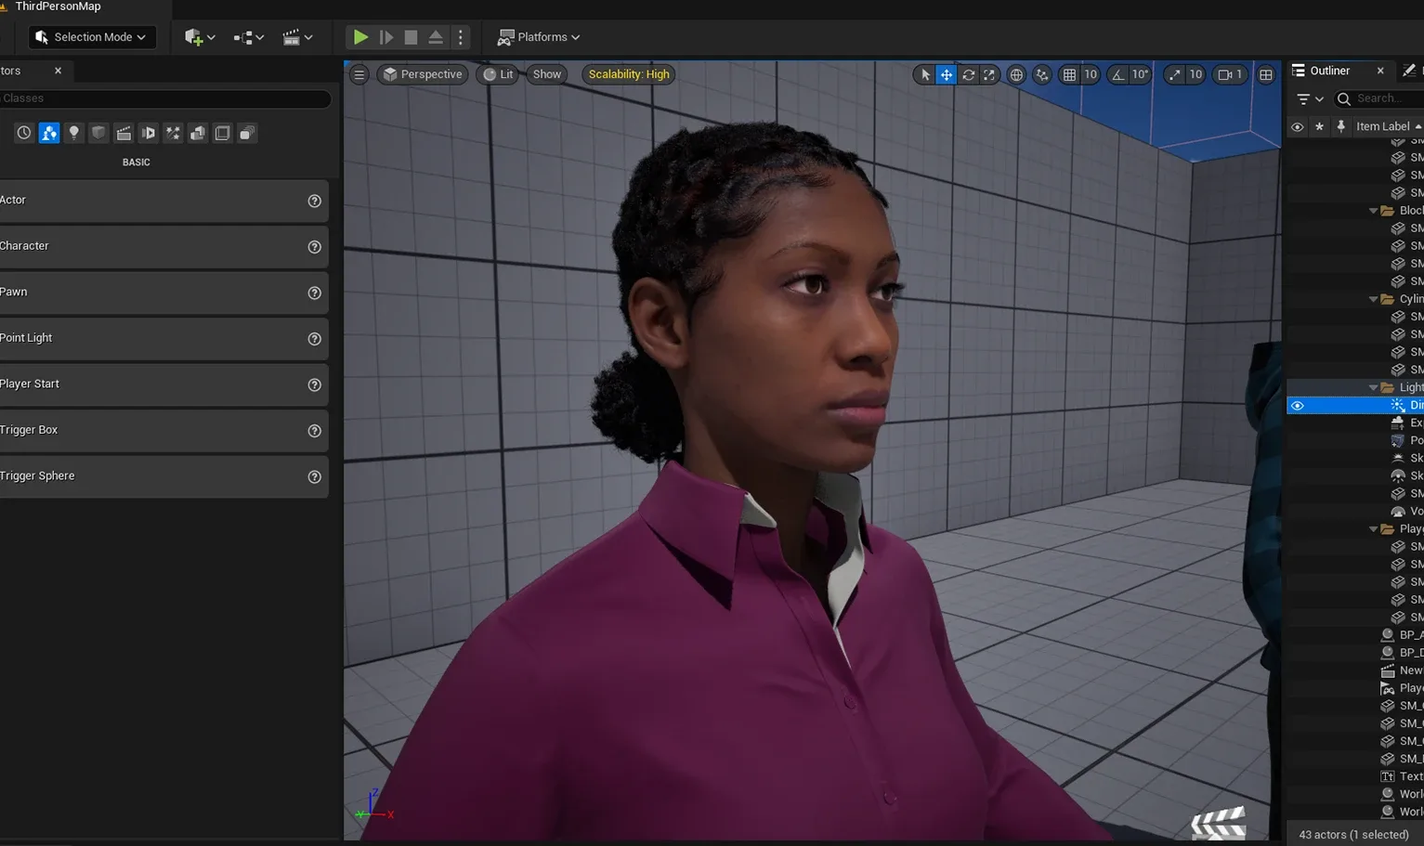Activate the Select objects arrow tool
Screen dimensions: 1424x846
point(925,74)
